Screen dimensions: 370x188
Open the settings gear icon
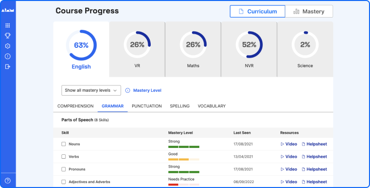point(7,46)
